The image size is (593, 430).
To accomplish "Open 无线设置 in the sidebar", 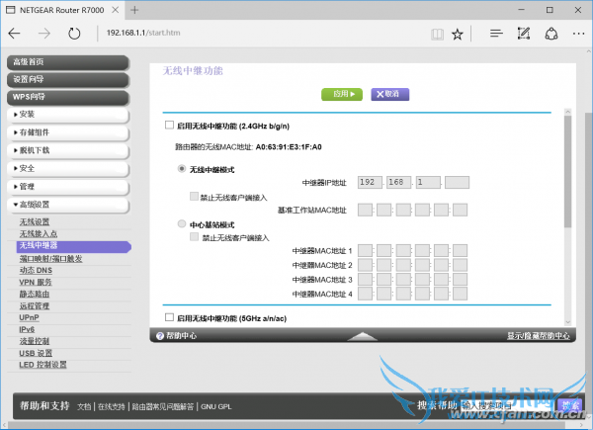I will [35, 222].
